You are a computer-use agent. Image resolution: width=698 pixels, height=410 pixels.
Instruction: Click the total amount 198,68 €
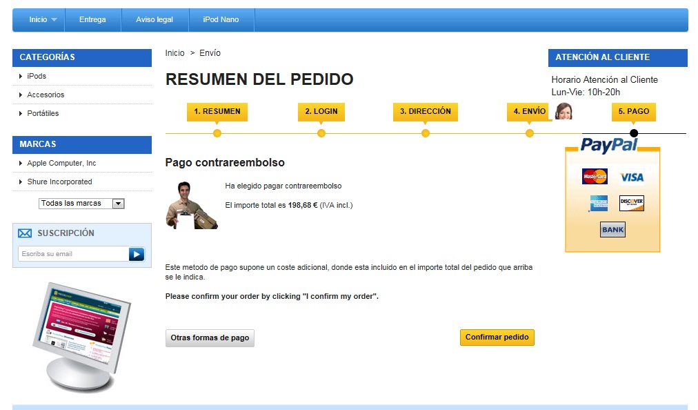click(303, 206)
